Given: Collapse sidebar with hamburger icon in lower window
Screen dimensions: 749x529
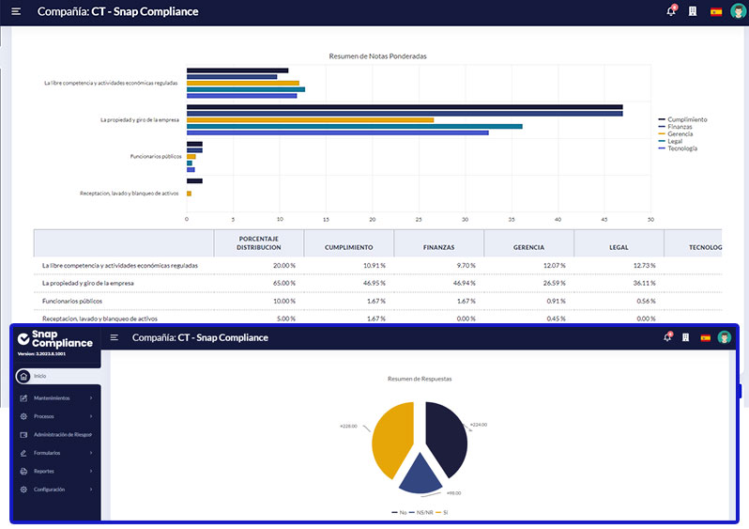Looking at the screenshot, I should pos(115,337).
